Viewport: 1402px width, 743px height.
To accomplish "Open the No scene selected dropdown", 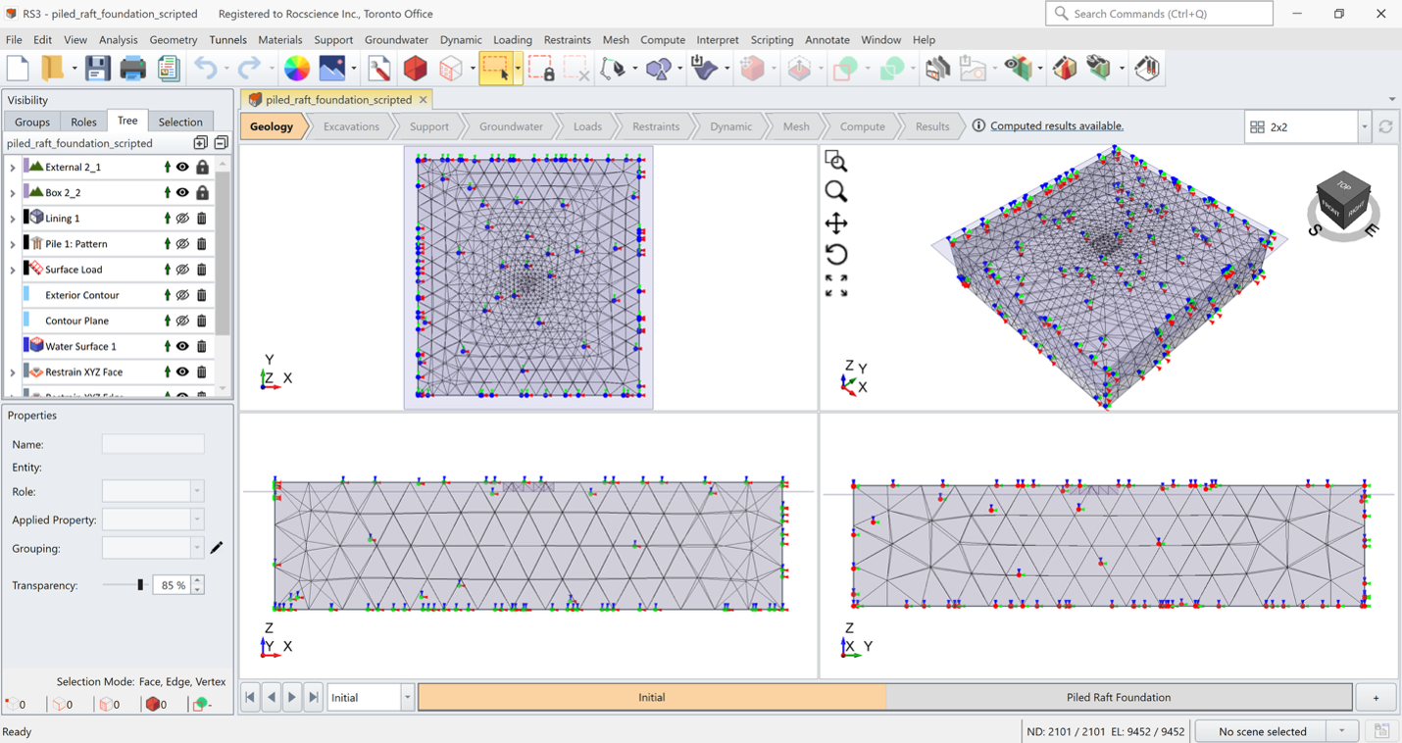I will (1341, 731).
